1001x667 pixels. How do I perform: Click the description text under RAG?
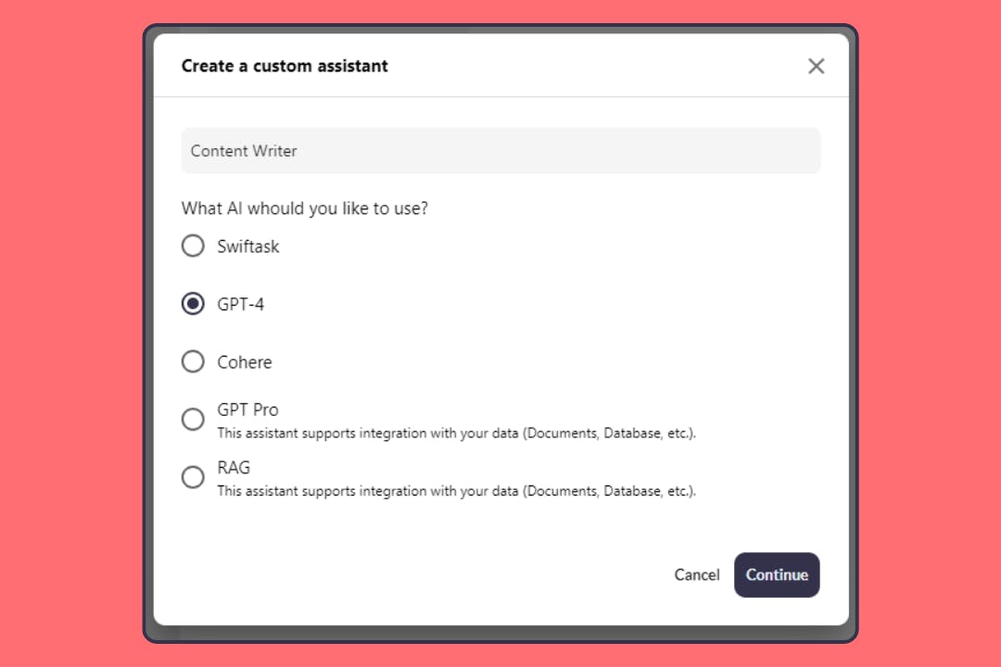[x=456, y=490]
